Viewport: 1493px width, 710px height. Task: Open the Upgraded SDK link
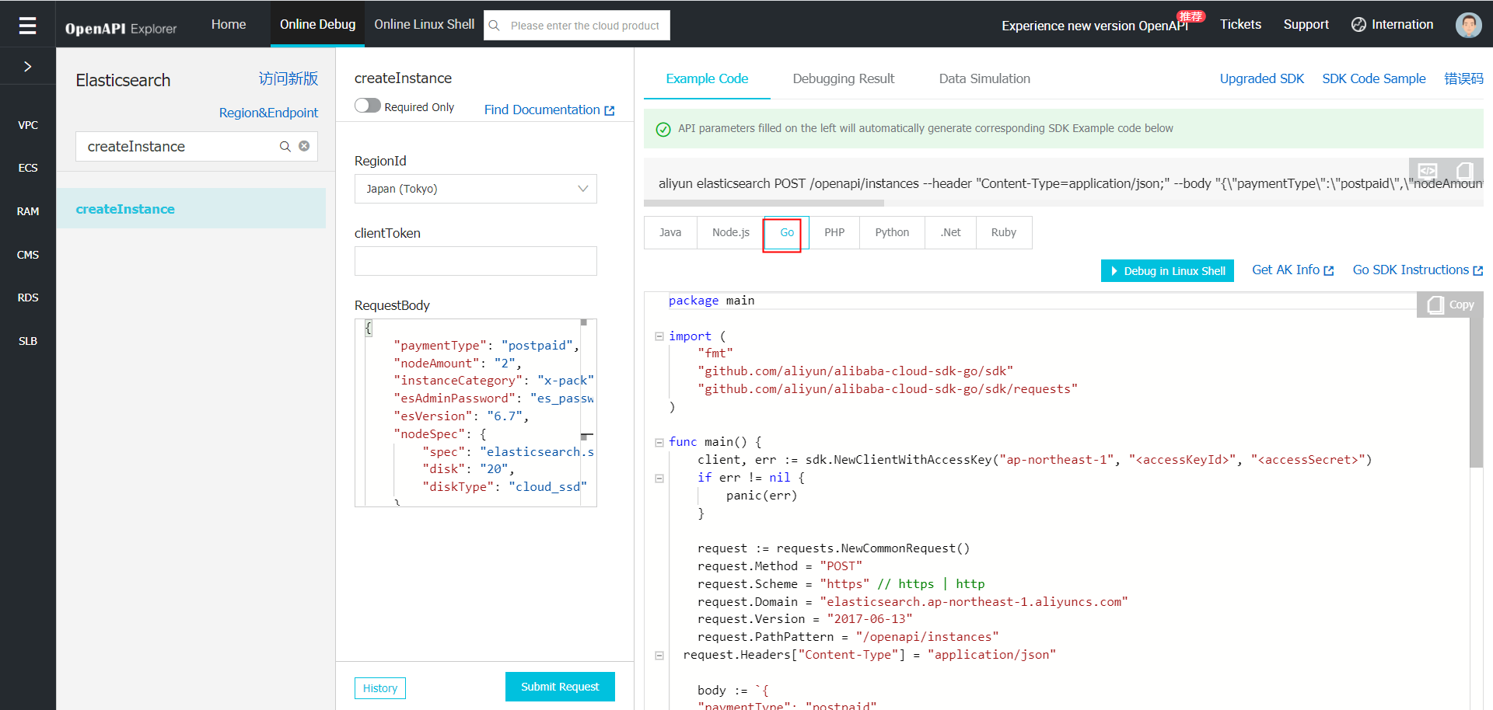[x=1262, y=78]
